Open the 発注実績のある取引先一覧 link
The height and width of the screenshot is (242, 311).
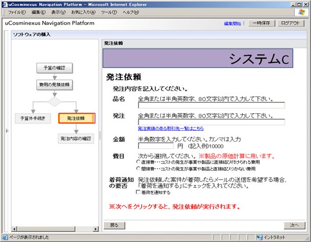171,128
